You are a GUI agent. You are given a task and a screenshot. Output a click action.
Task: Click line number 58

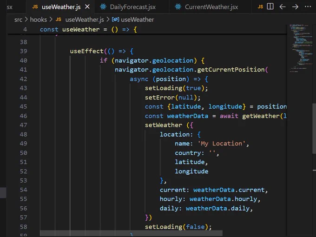coord(23,227)
